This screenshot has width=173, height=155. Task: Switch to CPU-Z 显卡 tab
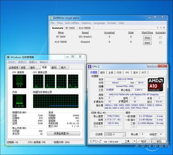coord(136,73)
